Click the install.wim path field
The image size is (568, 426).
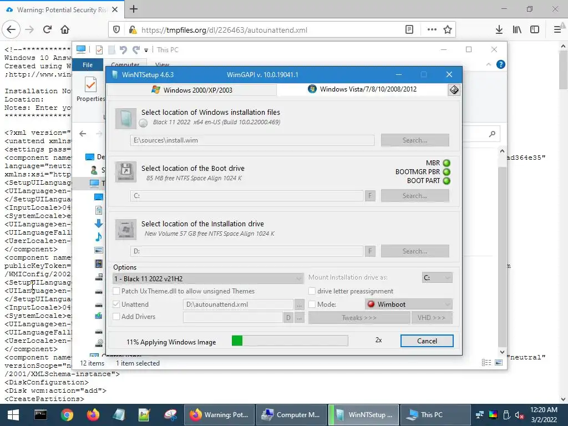pos(252,140)
